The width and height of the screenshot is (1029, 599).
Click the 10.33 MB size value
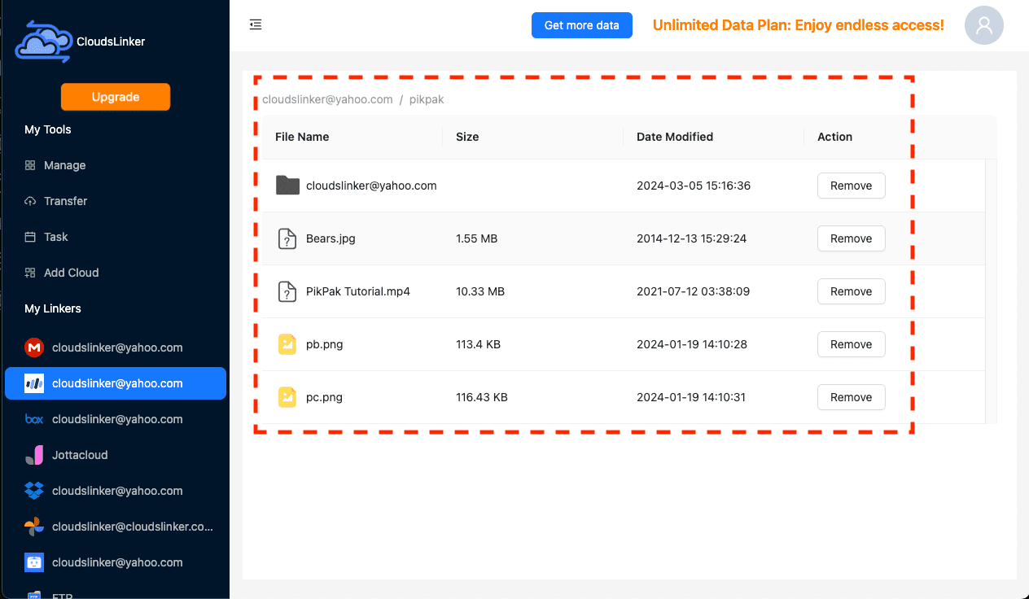pos(480,291)
